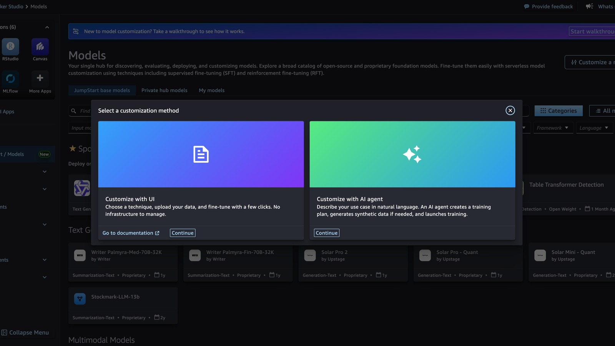Open the MLflow app icon

[x=10, y=79]
